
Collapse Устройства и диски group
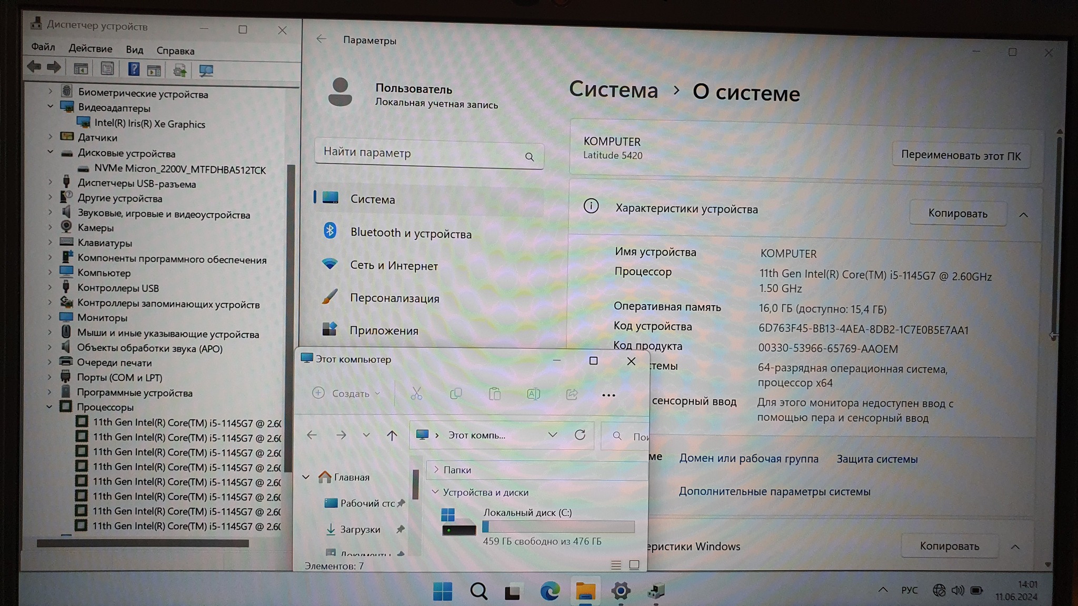pyautogui.click(x=435, y=492)
